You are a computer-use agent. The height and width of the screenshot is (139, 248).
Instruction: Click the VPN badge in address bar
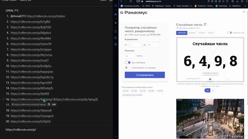coord(138,1)
